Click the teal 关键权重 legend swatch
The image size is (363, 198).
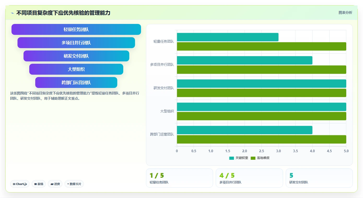tap(232, 158)
